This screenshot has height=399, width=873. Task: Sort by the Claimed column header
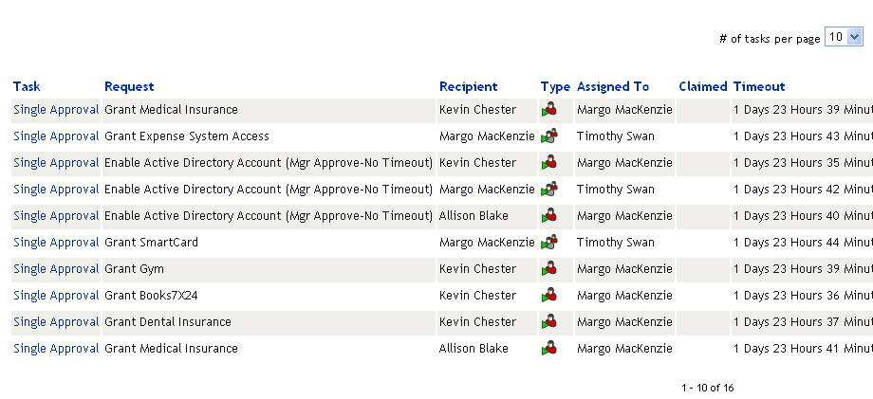tap(702, 86)
